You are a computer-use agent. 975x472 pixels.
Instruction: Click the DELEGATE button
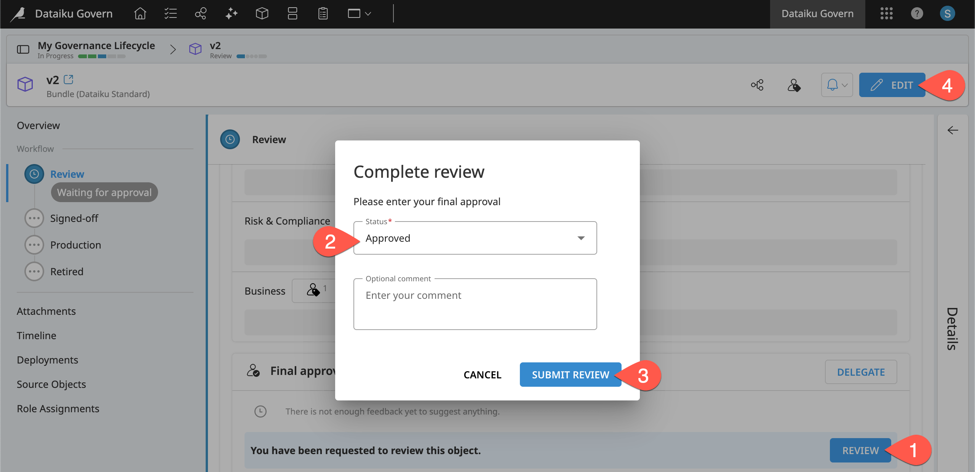coord(861,372)
